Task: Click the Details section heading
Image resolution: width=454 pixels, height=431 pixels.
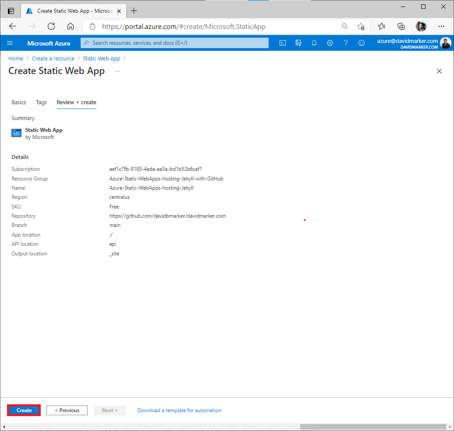Action: (x=20, y=157)
